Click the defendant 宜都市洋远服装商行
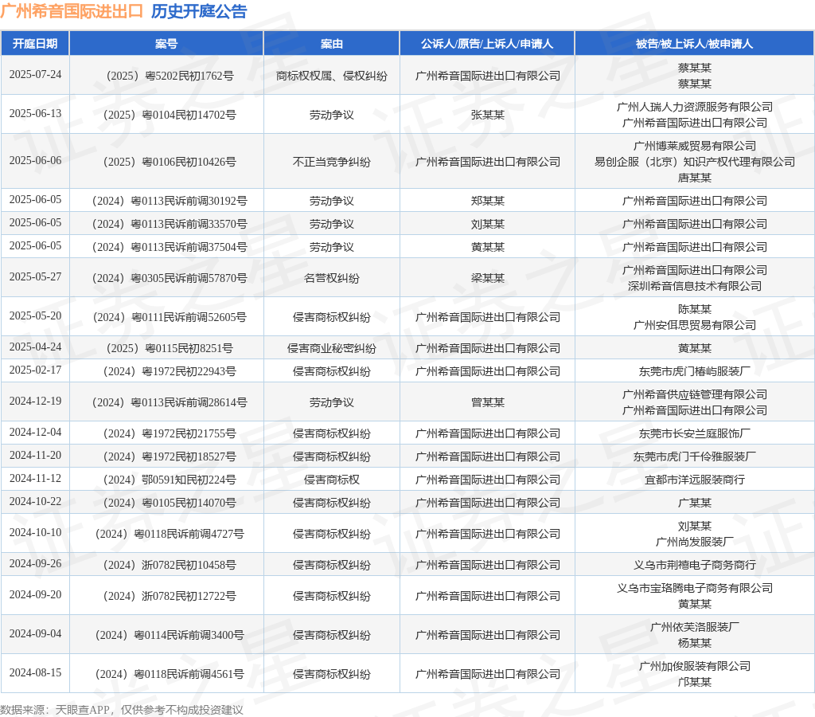Image resolution: width=815 pixels, height=717 pixels. [x=694, y=480]
